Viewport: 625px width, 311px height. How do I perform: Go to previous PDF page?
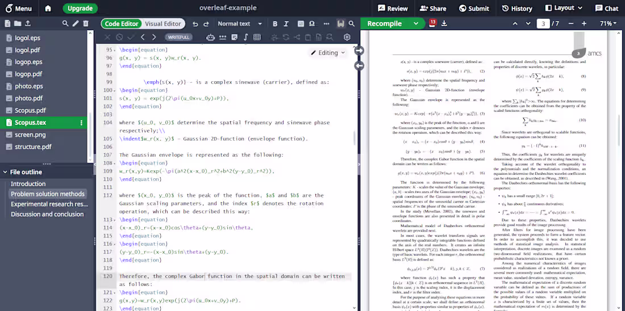[x=515, y=23]
